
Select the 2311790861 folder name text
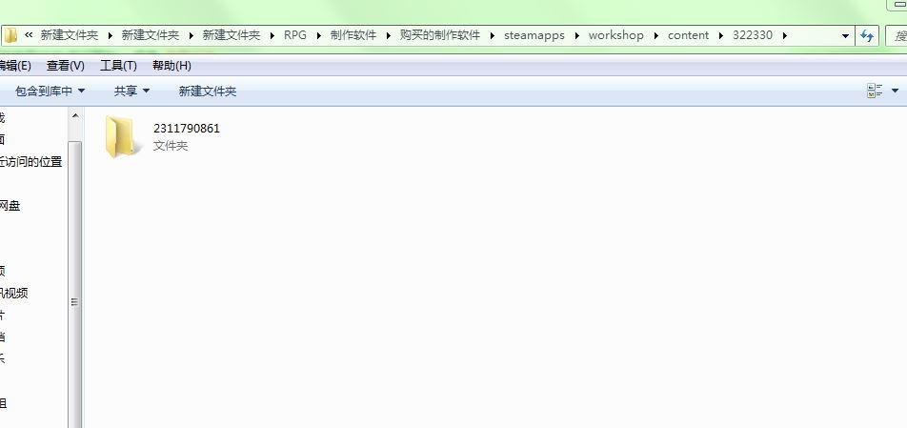click(187, 129)
